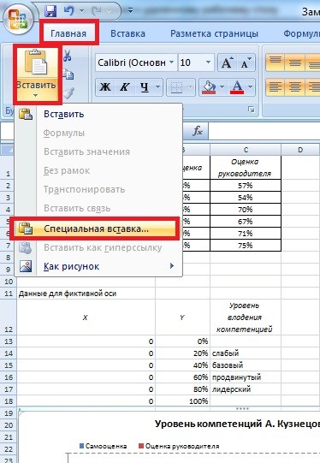Screen dimensions: 320x463
Task: Open underline style dropdown arrow
Action: coord(158,87)
